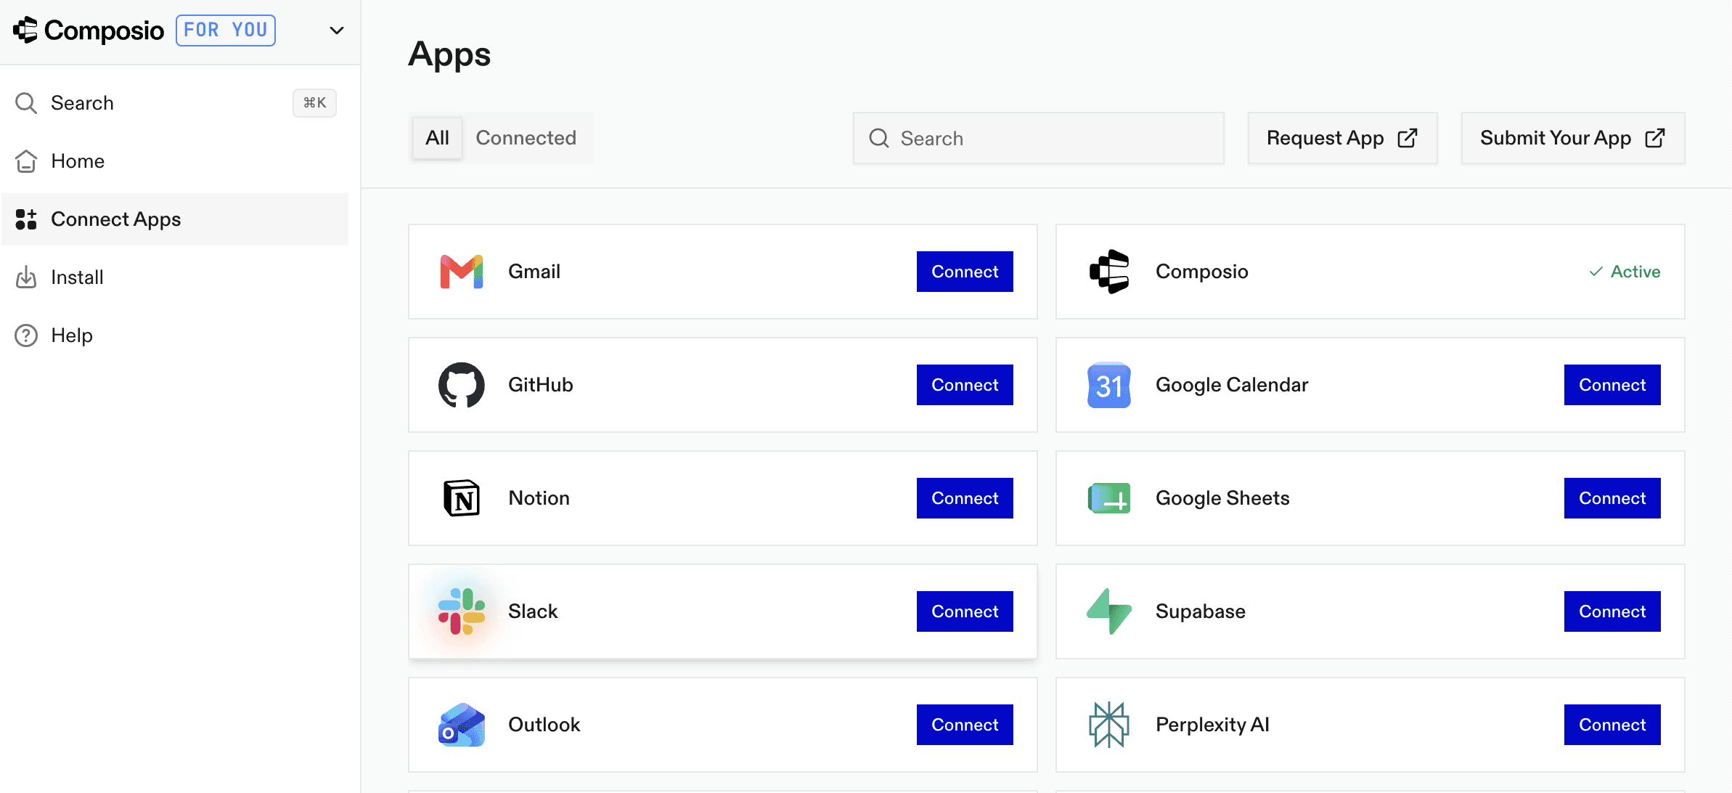Click the Google Sheets app name

[1222, 498]
